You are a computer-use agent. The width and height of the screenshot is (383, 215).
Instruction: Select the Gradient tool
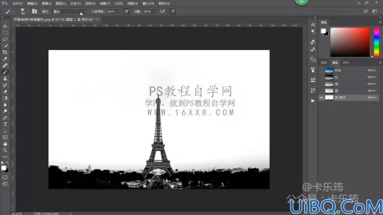click(x=5, y=98)
